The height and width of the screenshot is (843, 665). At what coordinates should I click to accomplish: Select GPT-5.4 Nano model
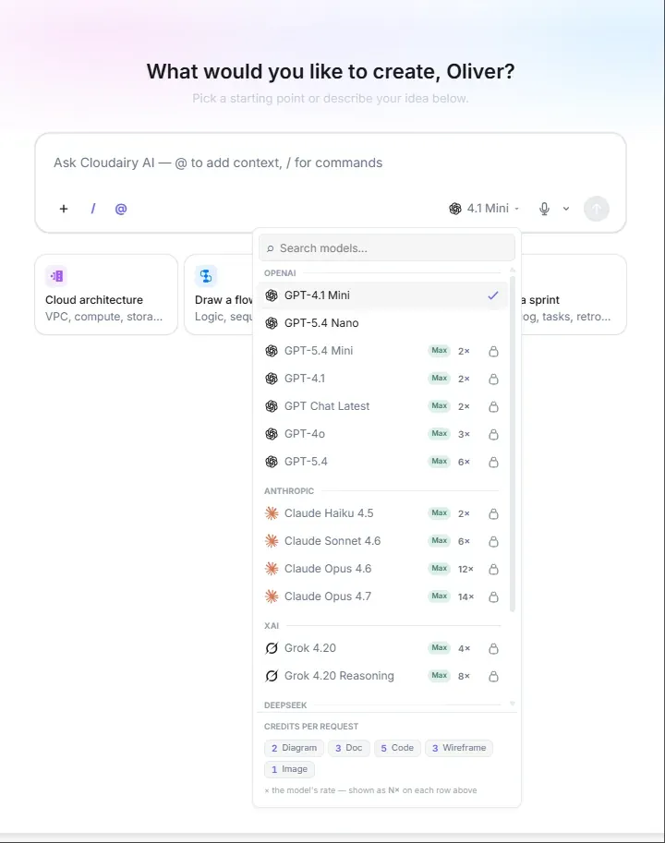tap(382, 323)
